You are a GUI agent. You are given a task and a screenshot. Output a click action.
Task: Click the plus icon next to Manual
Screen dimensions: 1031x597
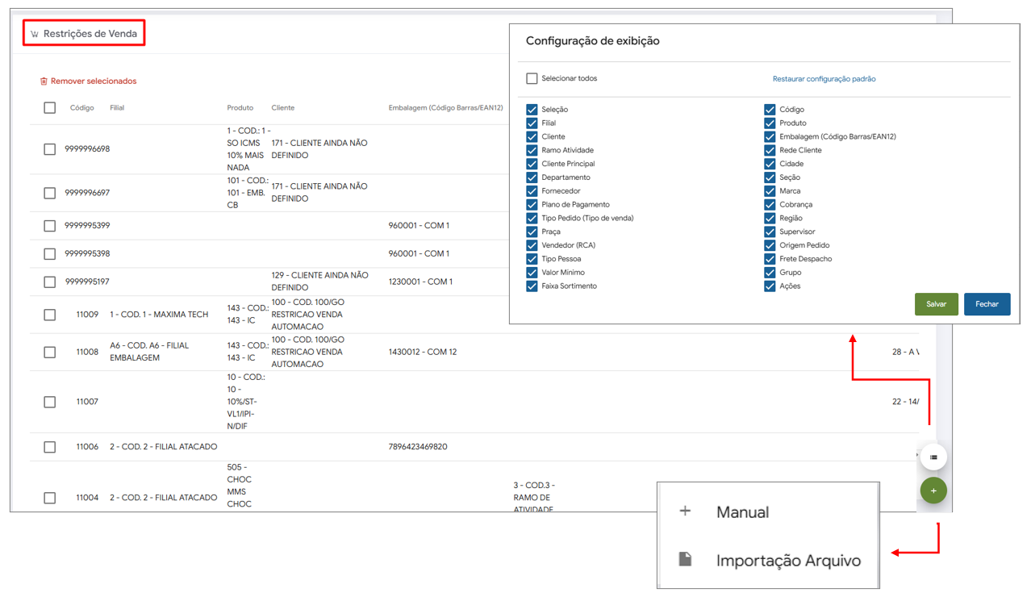coord(685,511)
